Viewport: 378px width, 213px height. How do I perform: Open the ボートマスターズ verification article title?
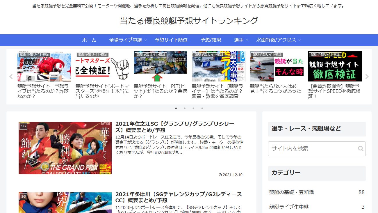point(102,91)
